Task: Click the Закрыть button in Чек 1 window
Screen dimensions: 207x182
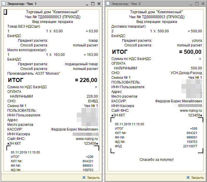Action: click(x=91, y=178)
